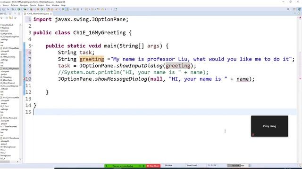Click the Package Explorer horizontal scrollbar
302x169 pixels.
coord(5,161)
